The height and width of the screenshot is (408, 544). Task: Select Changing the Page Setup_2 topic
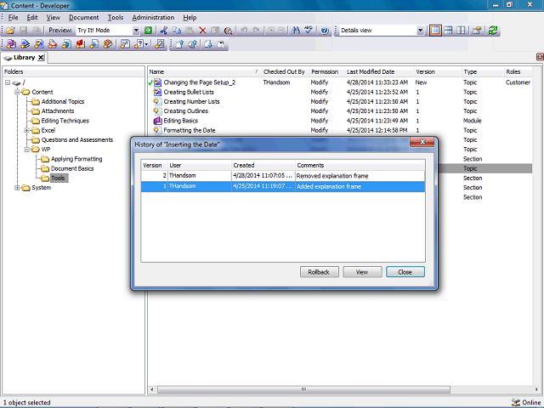click(x=200, y=82)
